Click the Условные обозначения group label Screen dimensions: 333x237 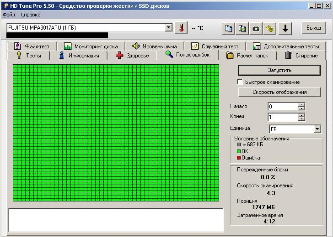coord(262,139)
